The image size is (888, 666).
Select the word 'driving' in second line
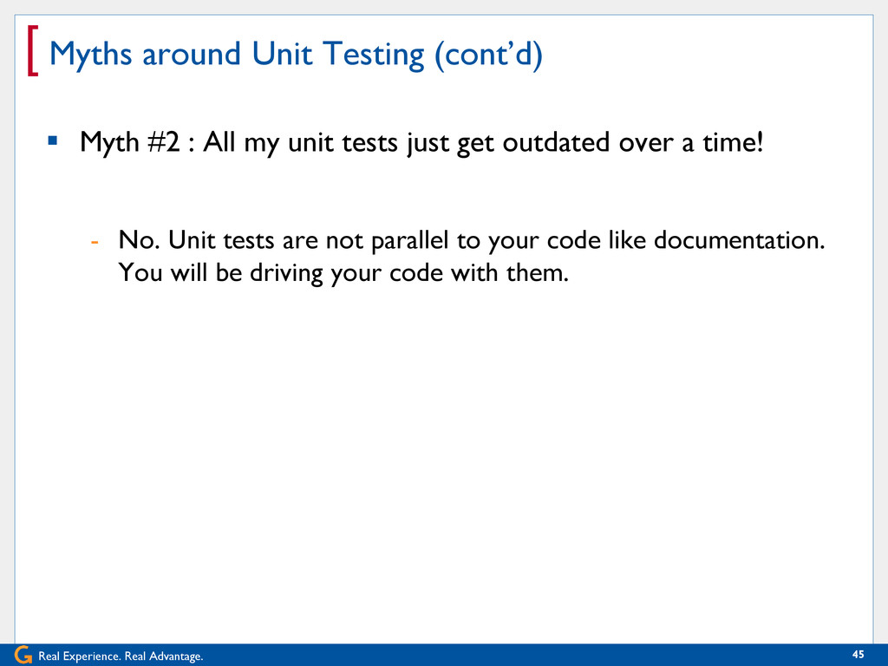point(286,273)
